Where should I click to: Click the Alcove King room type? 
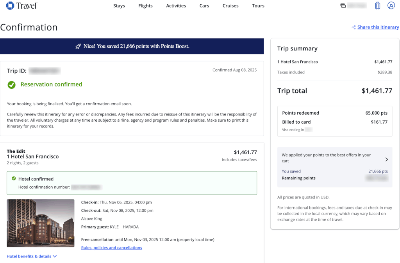pyautogui.click(x=91, y=219)
